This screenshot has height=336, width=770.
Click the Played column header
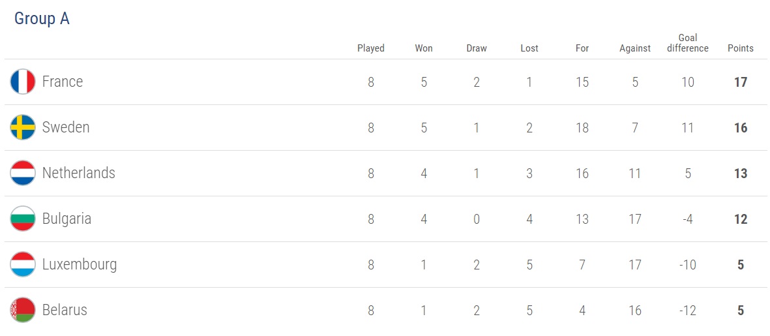click(x=371, y=48)
